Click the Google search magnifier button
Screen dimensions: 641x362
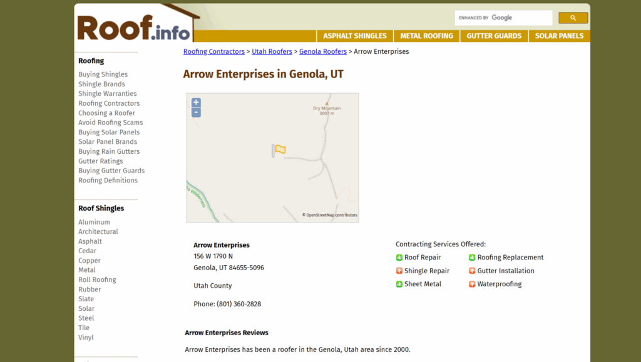[x=573, y=18]
